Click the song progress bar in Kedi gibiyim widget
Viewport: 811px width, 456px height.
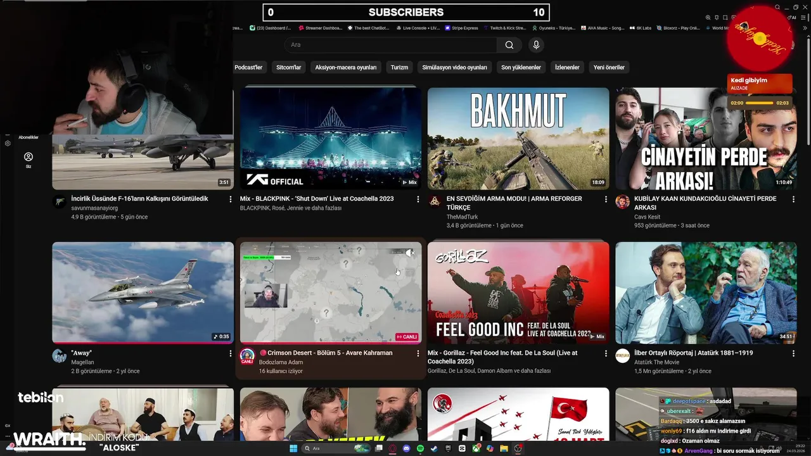[x=760, y=103]
